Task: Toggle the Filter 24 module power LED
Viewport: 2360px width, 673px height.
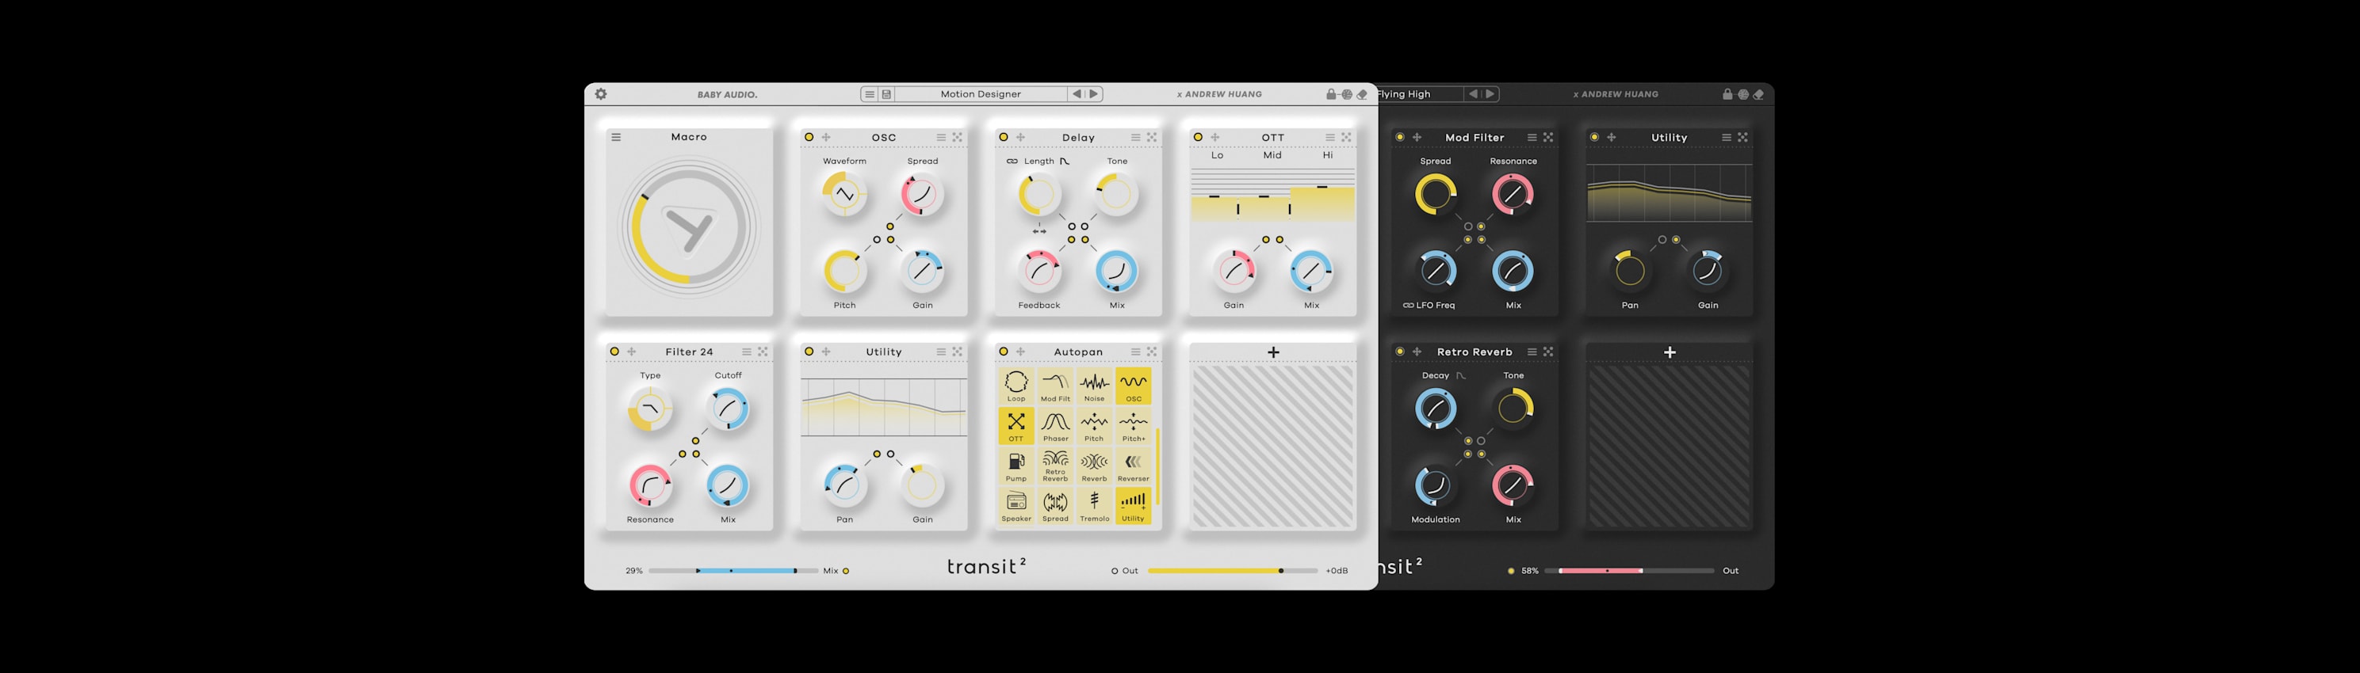Action: click(614, 352)
